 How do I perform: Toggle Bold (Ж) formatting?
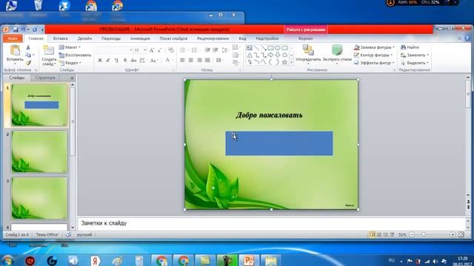pyautogui.click(x=100, y=61)
